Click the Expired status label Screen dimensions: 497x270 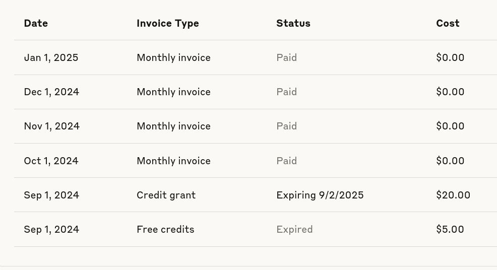tap(294, 229)
